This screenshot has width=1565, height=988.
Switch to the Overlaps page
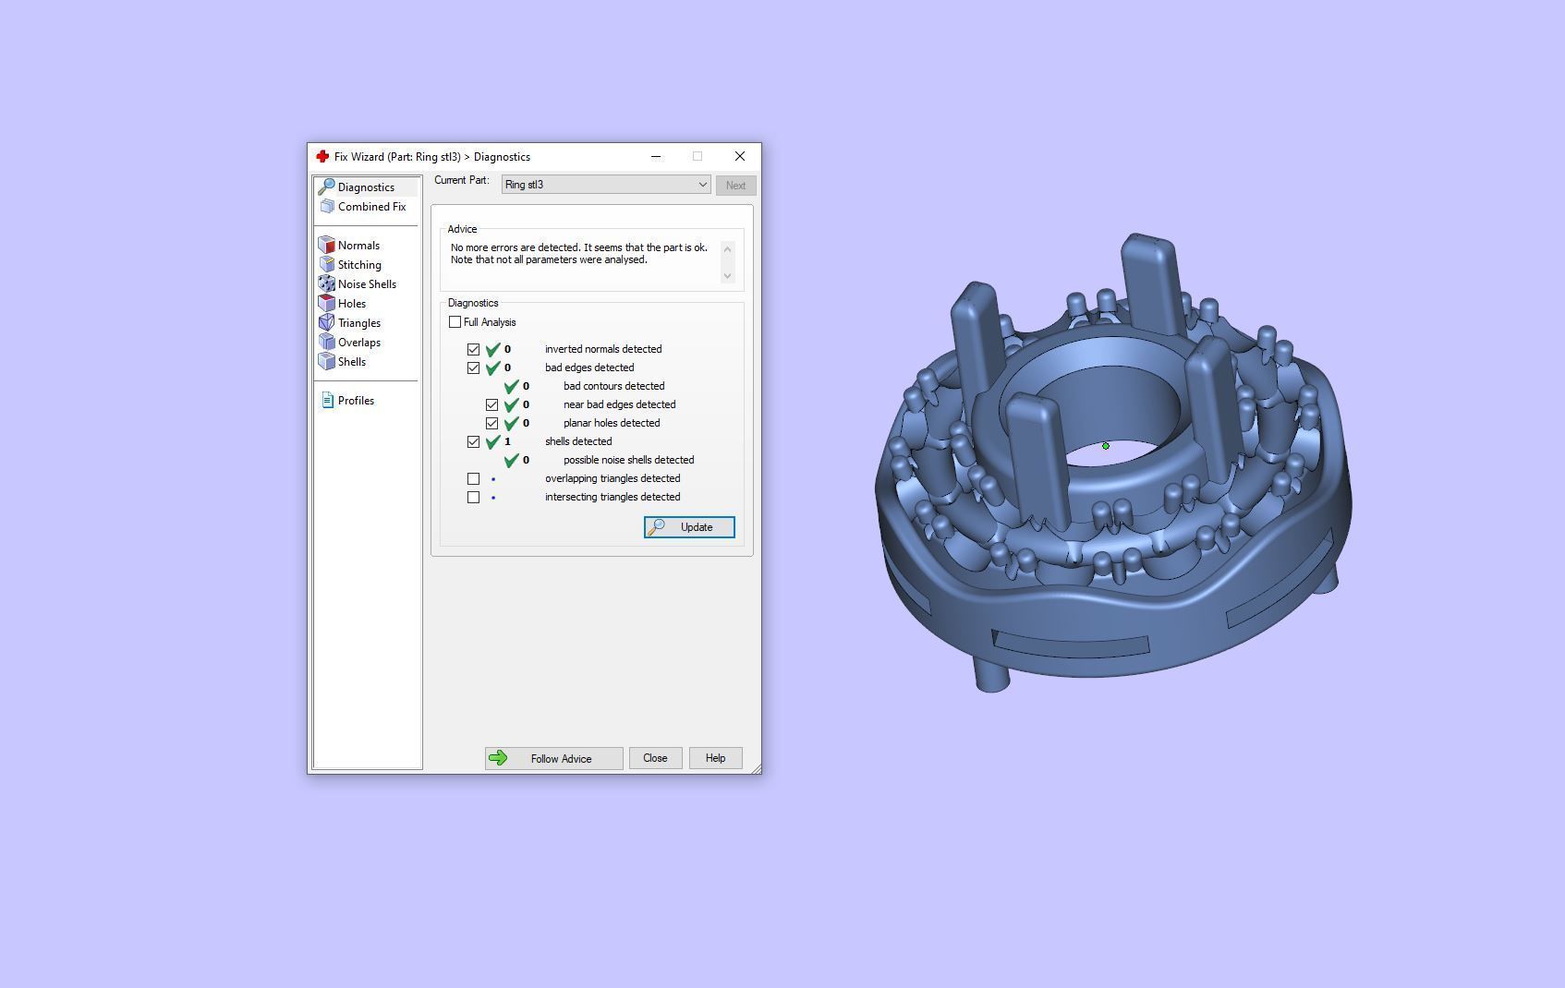pyautogui.click(x=359, y=342)
